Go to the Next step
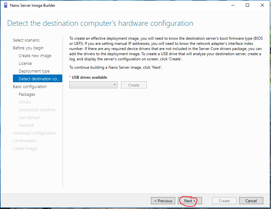 [x=190, y=201]
